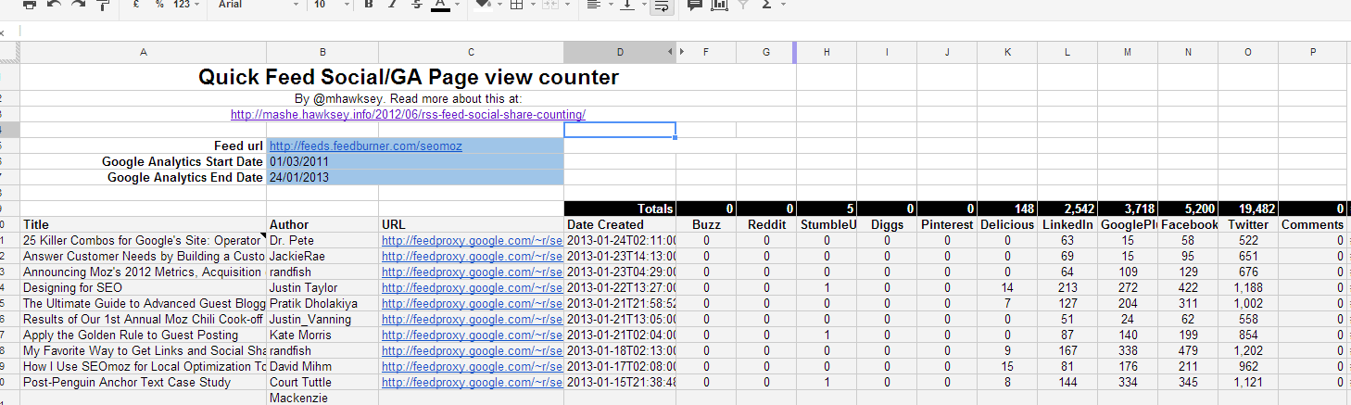This screenshot has width=1351, height=405.
Task: Toggle wrap text button
Action: (662, 6)
